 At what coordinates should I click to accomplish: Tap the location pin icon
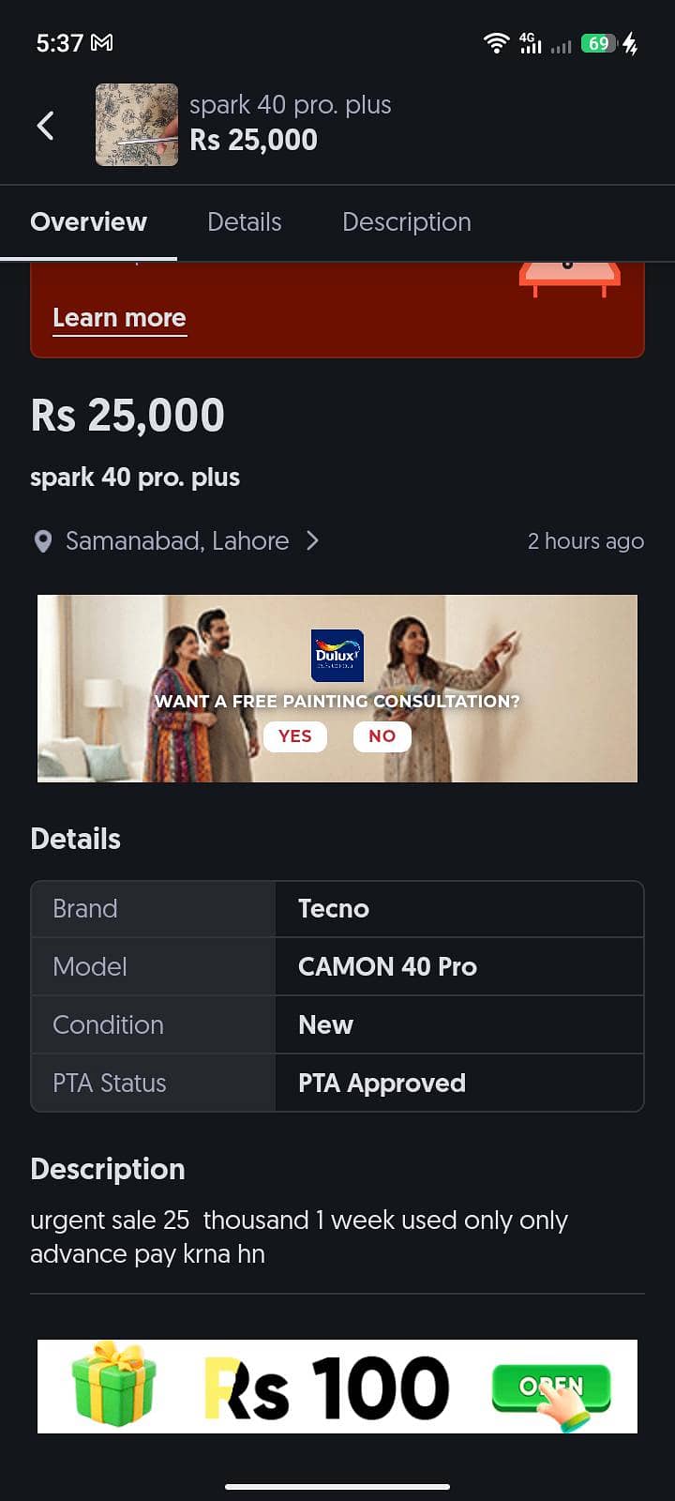[42, 541]
